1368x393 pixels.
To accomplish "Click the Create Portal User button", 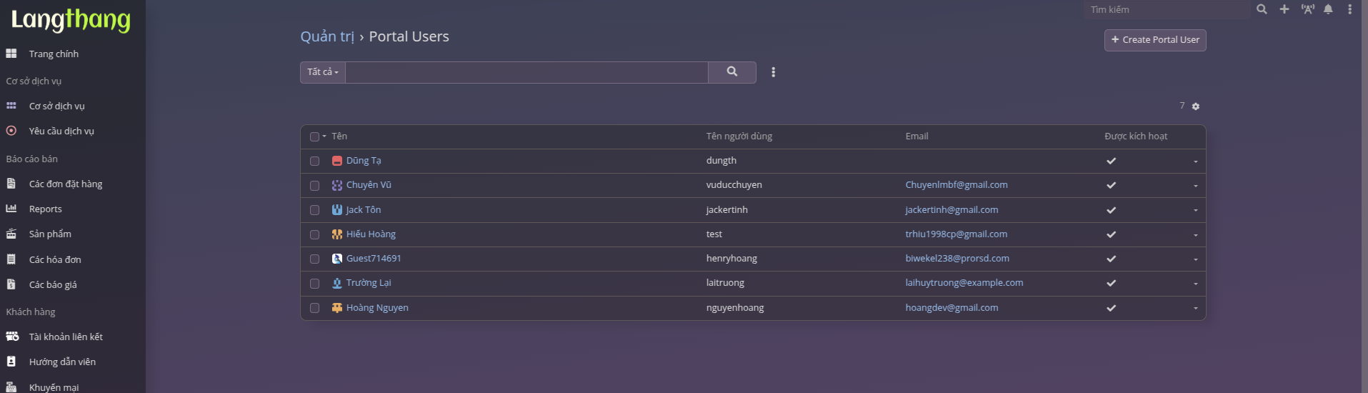I will tap(1155, 40).
